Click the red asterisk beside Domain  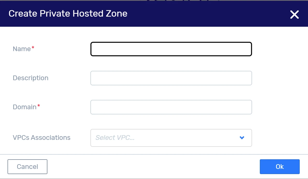(x=39, y=106)
